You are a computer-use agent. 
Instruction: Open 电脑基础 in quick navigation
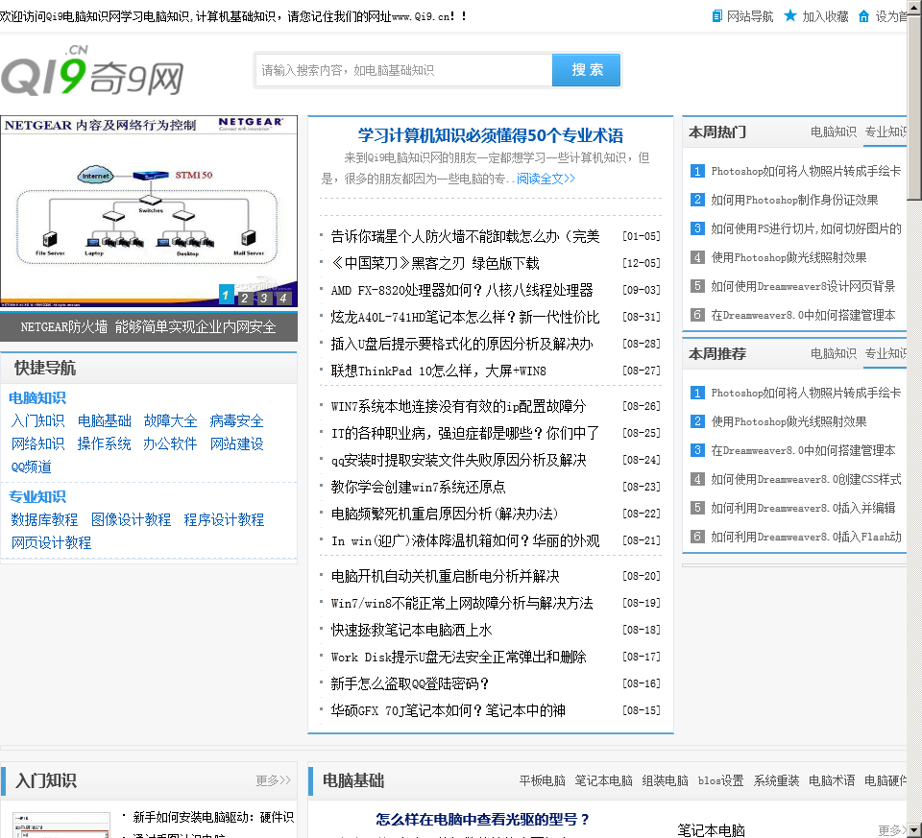[104, 420]
